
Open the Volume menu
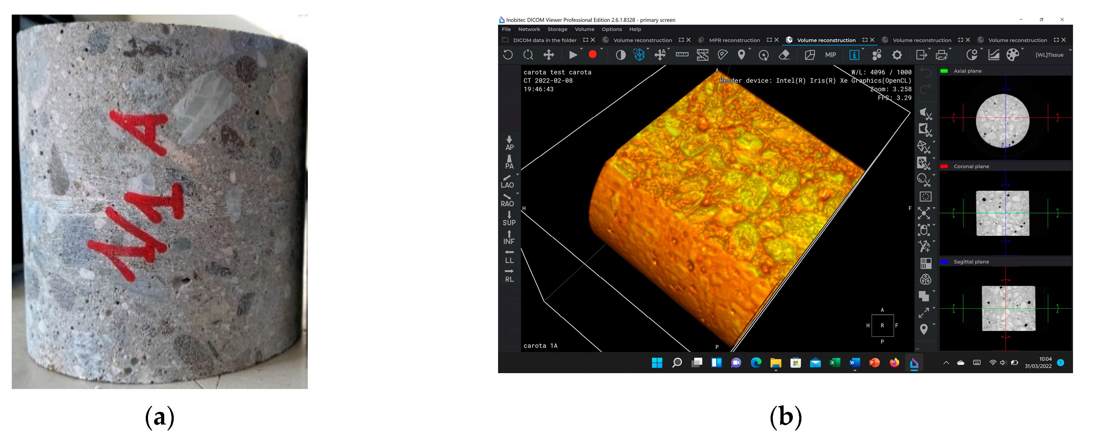click(585, 29)
